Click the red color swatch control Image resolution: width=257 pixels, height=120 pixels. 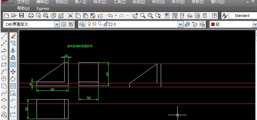pos(213,24)
